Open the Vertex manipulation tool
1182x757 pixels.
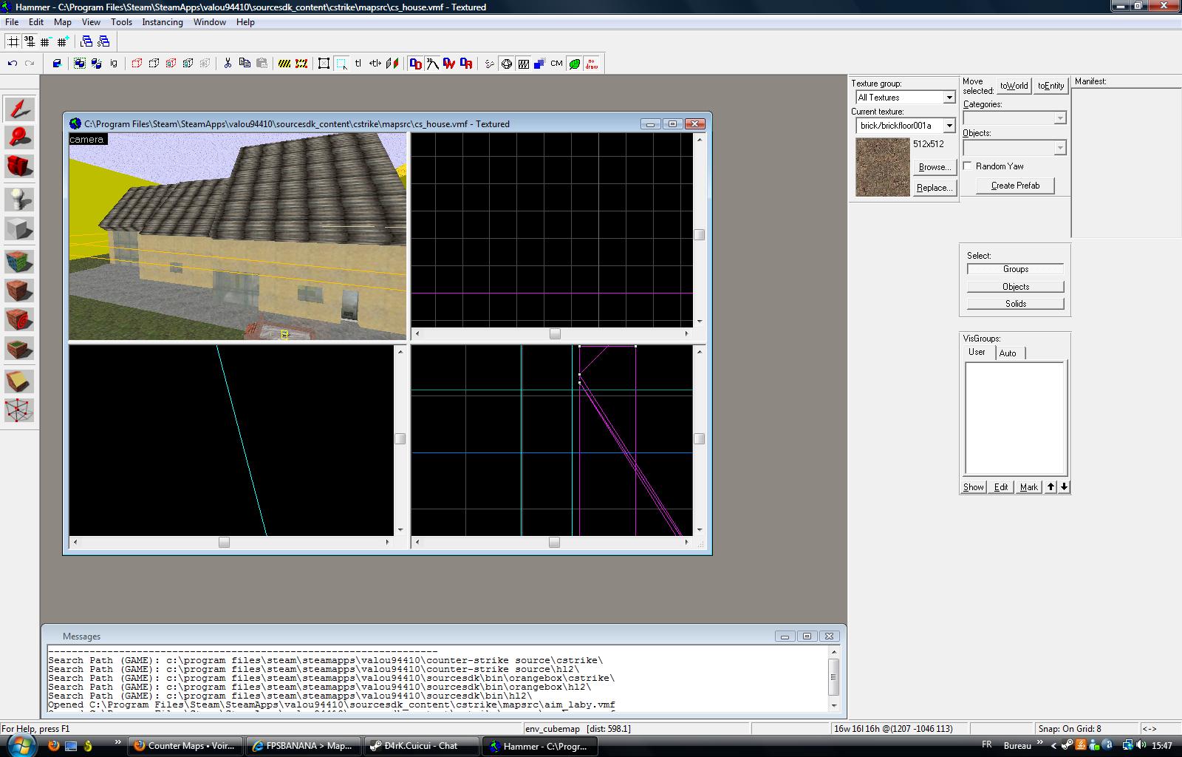tap(19, 410)
